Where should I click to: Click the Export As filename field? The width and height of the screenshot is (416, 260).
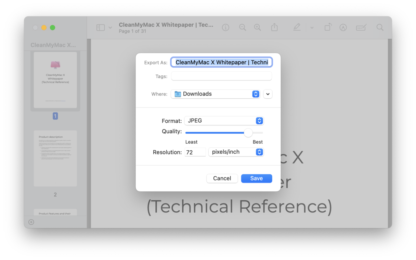(222, 62)
